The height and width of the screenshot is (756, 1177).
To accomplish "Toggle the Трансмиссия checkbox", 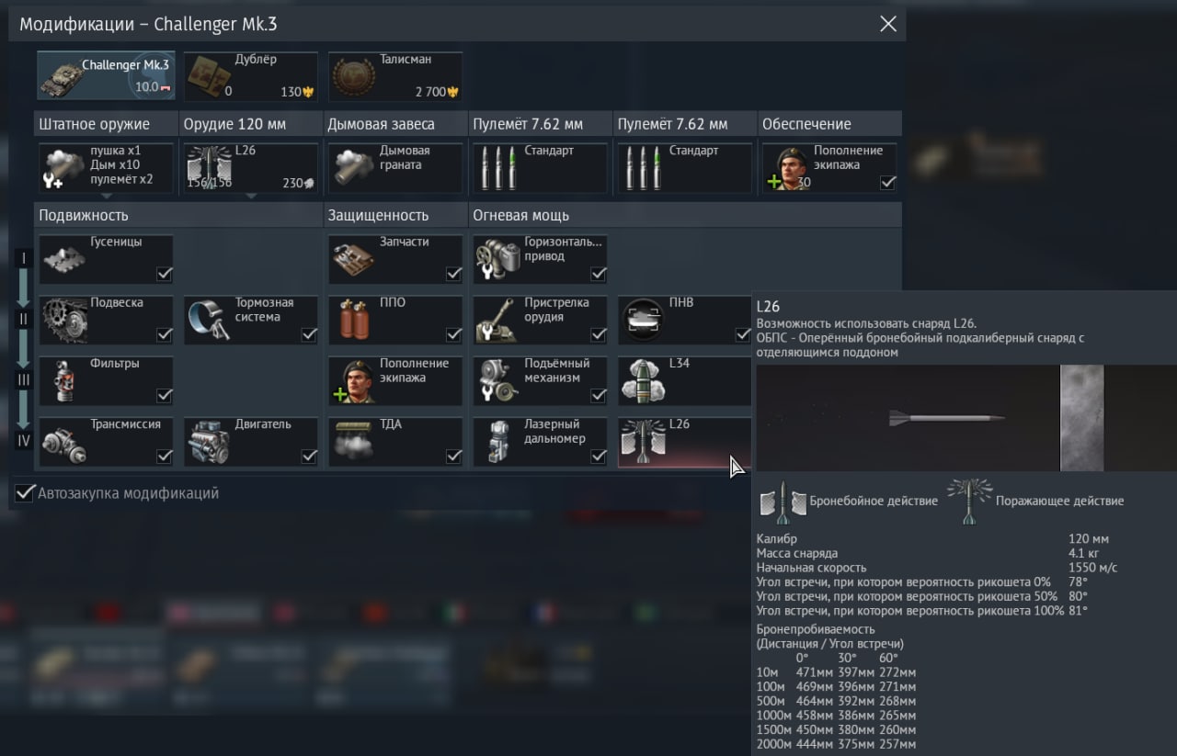I will point(164,456).
